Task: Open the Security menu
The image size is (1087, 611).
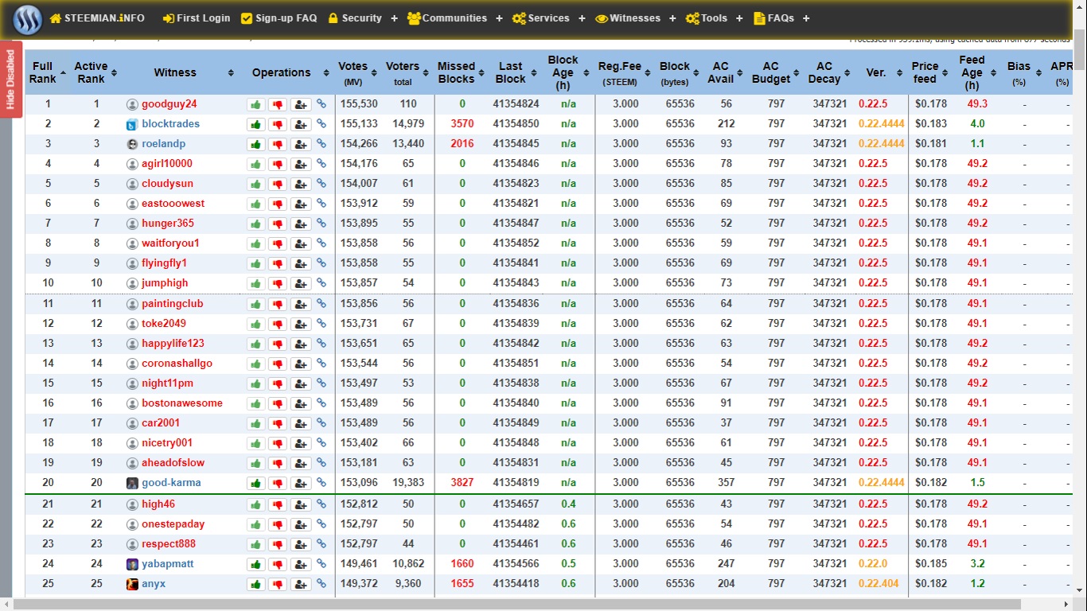Action: pyautogui.click(x=361, y=18)
